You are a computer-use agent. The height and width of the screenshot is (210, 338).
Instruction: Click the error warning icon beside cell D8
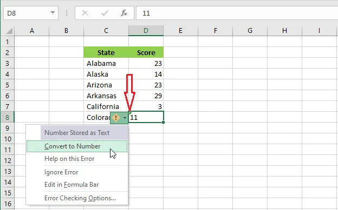tap(116, 118)
